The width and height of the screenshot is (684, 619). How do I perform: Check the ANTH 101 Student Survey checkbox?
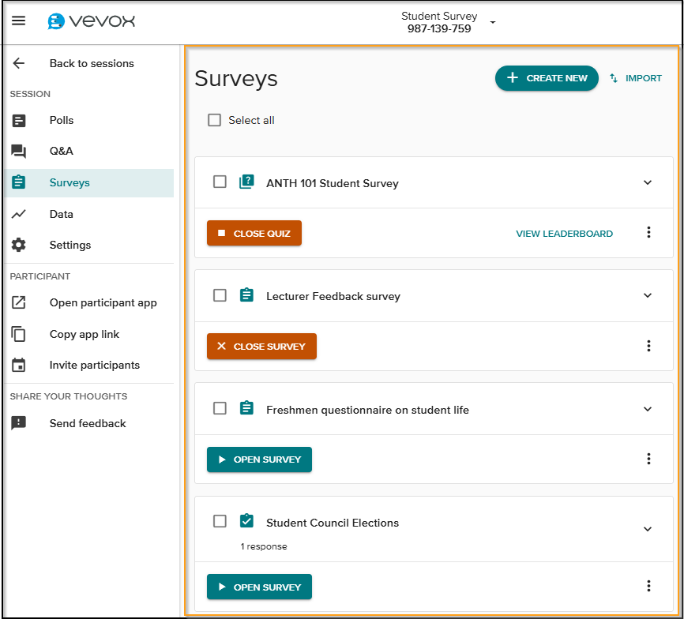point(220,182)
